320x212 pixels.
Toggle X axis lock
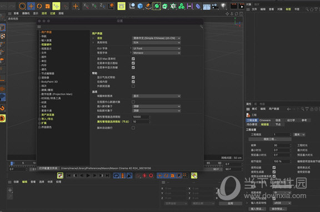[86, 6]
